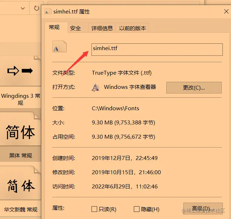Image resolution: width=231 pixels, height=219 pixels.
Task: Switch to the 安全 tab
Action: point(78,28)
